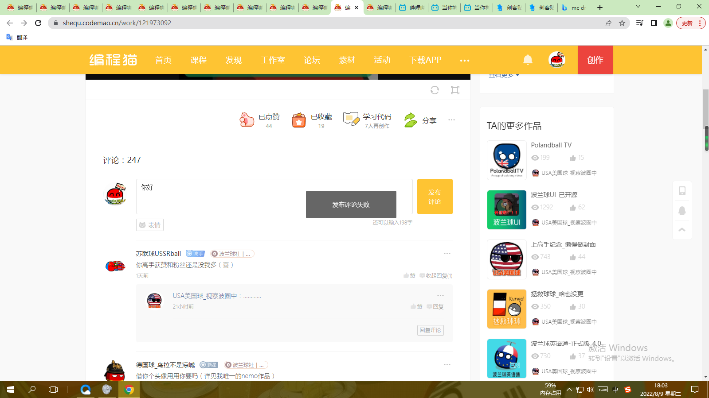This screenshot has width=709, height=398.
Task: Open the 发现 nav item
Action: point(234,60)
